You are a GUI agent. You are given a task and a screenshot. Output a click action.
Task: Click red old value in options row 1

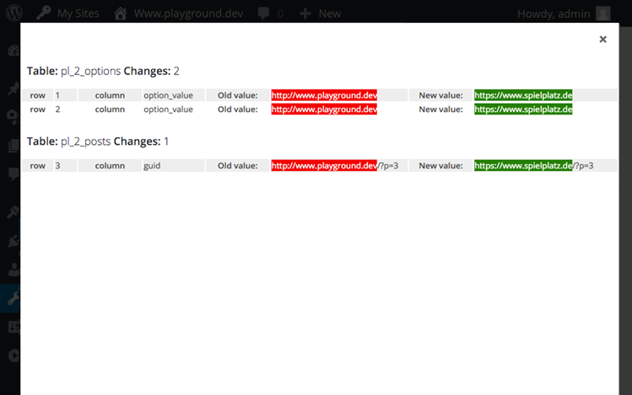[x=324, y=95]
